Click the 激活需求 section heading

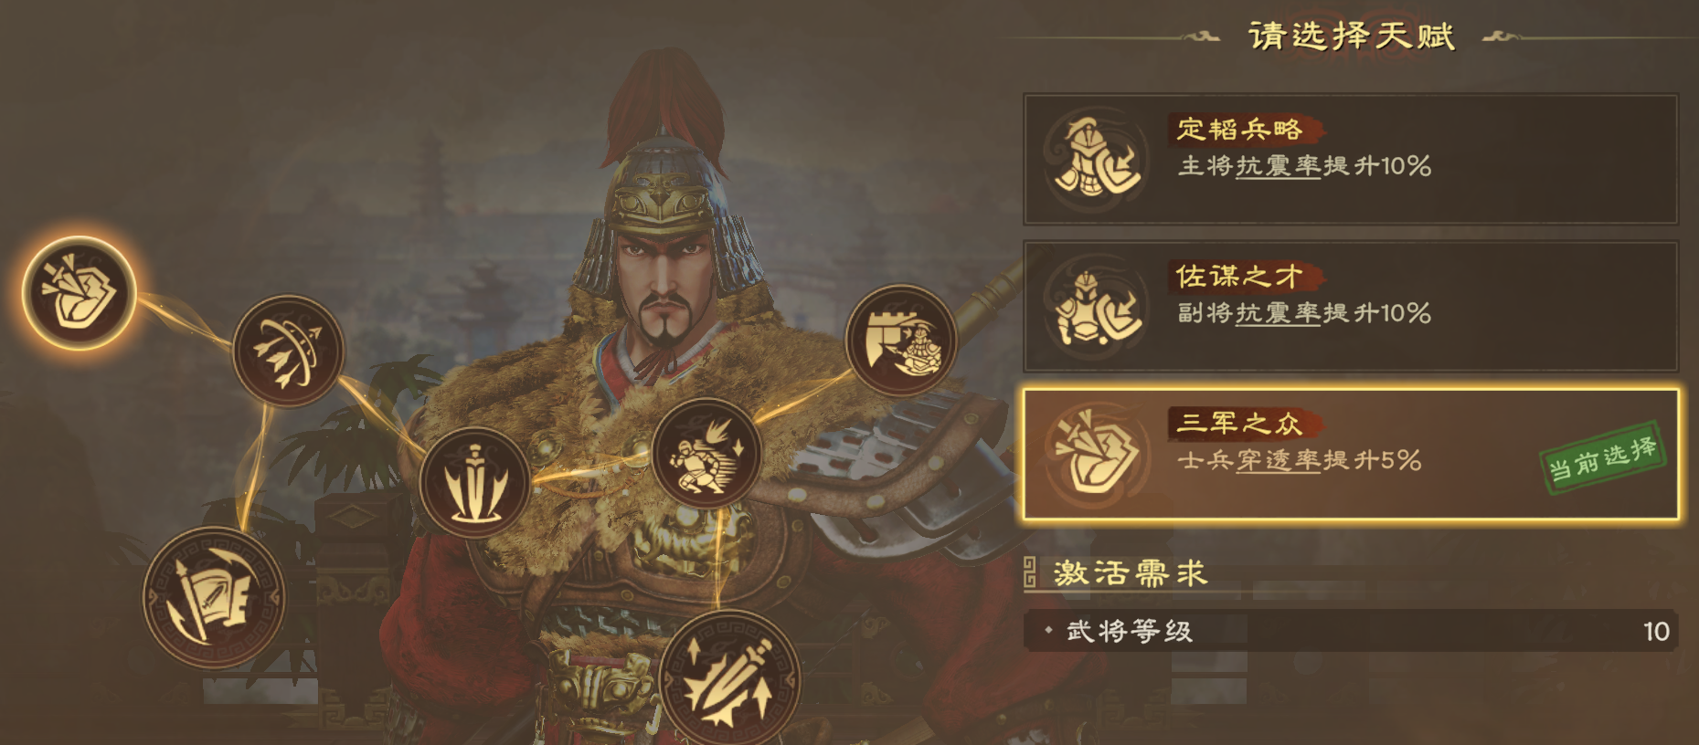coord(1131,573)
